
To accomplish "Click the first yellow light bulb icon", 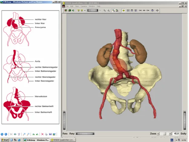I will (79, 11).
